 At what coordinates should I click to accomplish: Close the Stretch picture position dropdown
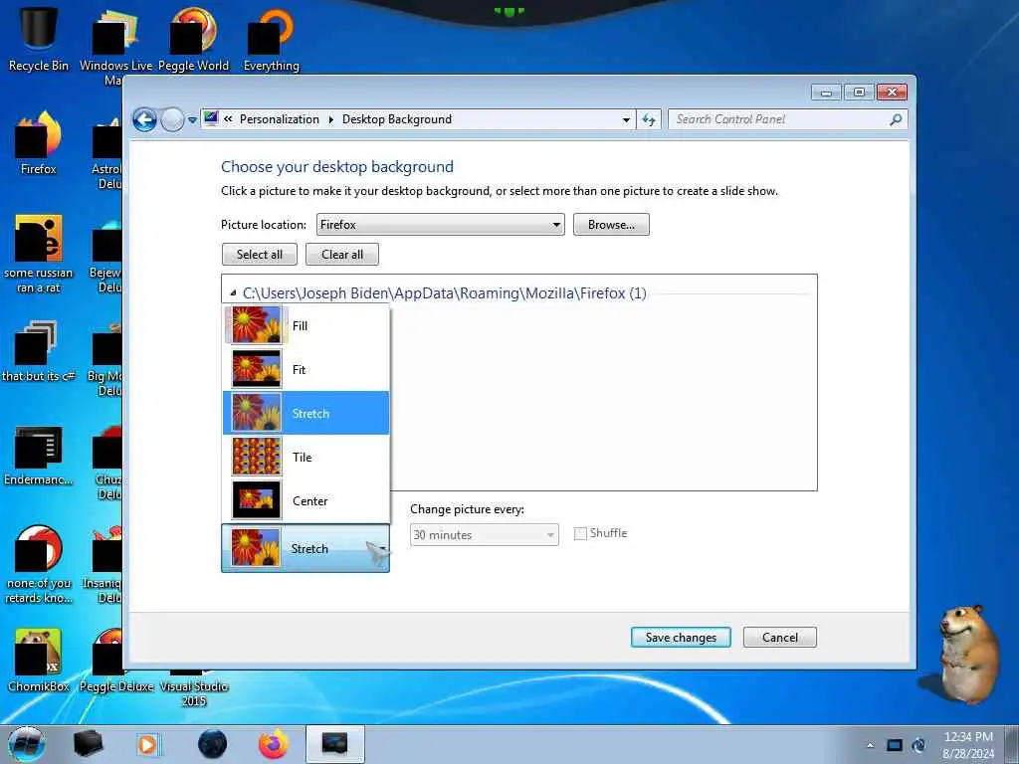[306, 548]
